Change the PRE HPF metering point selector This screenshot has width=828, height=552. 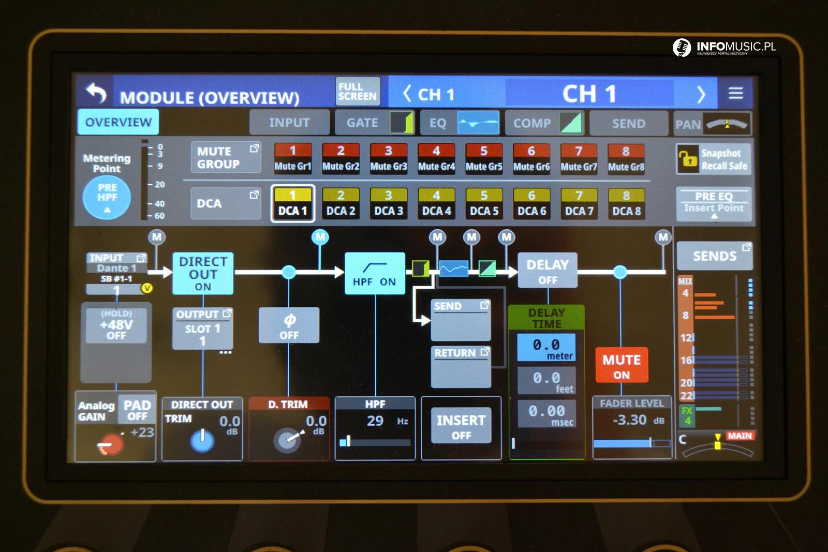click(x=107, y=197)
